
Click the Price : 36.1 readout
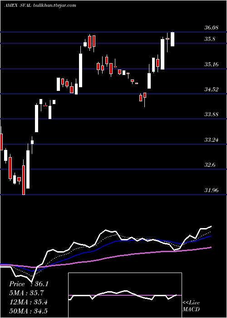(x=29, y=284)
